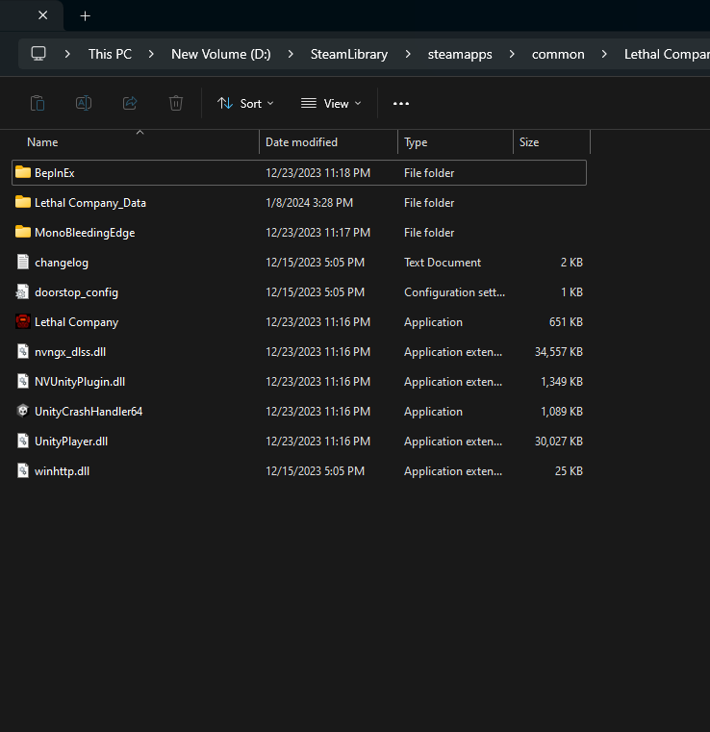
Task: Expand chevron after SteamLibrary
Action: [408, 54]
